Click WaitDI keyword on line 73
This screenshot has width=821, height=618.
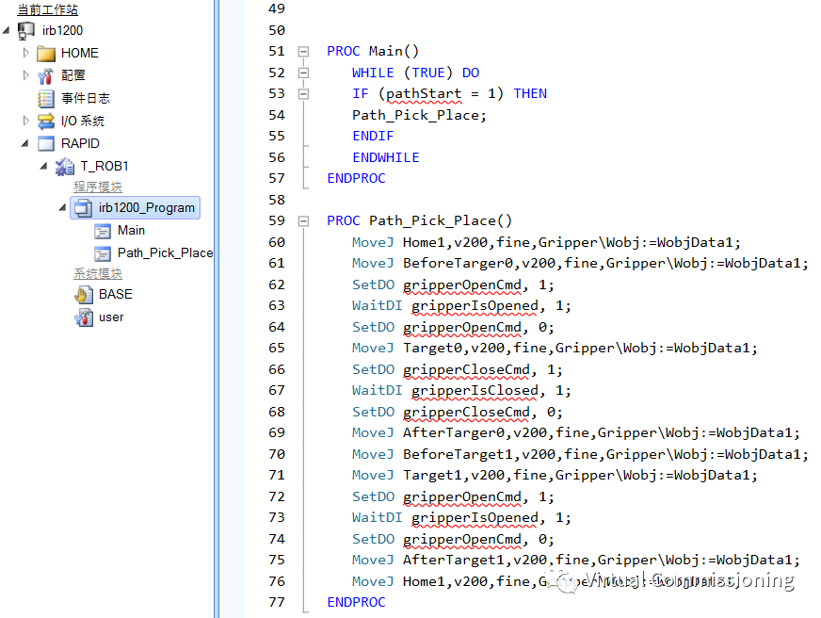(x=377, y=518)
